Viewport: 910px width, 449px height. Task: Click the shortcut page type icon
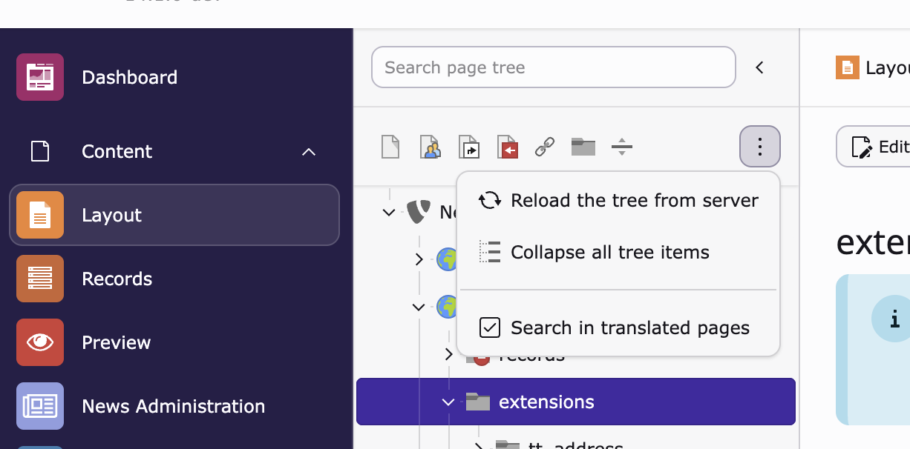(468, 147)
